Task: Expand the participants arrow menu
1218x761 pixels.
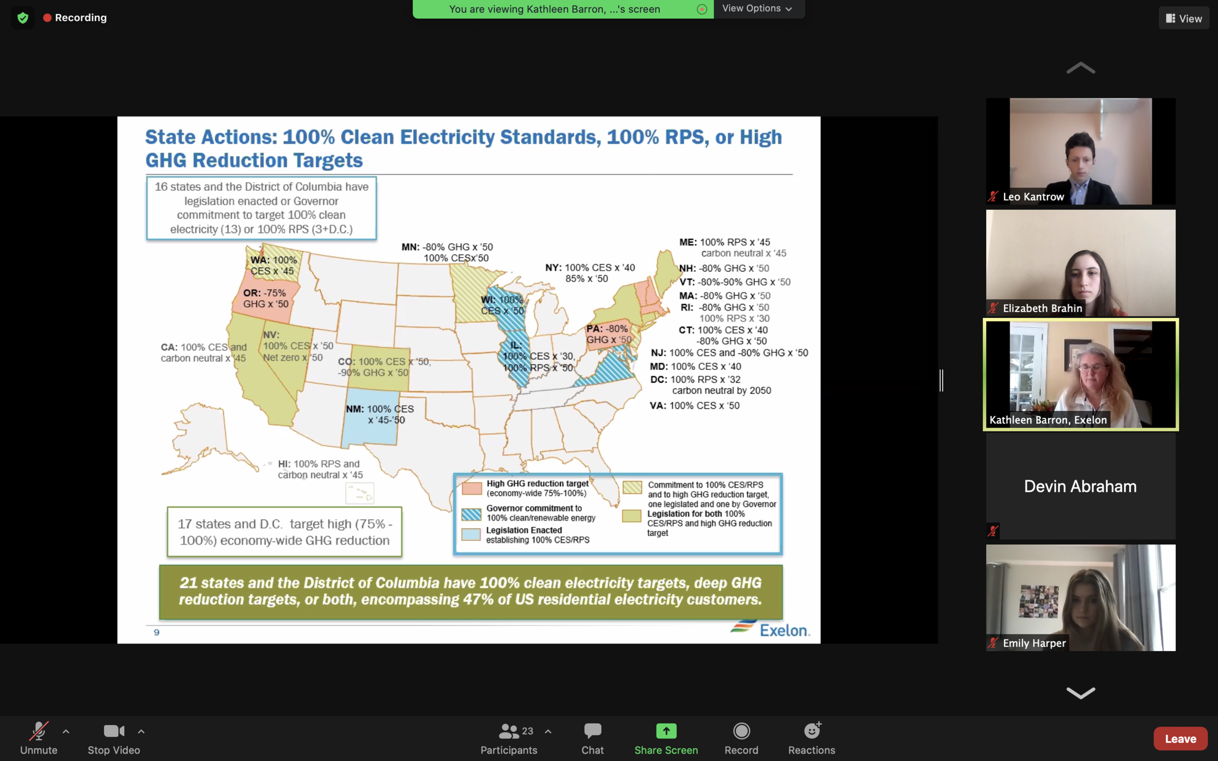Action: coord(548,731)
